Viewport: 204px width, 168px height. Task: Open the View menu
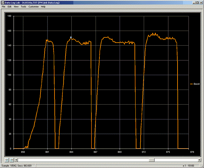[x=16, y=7]
